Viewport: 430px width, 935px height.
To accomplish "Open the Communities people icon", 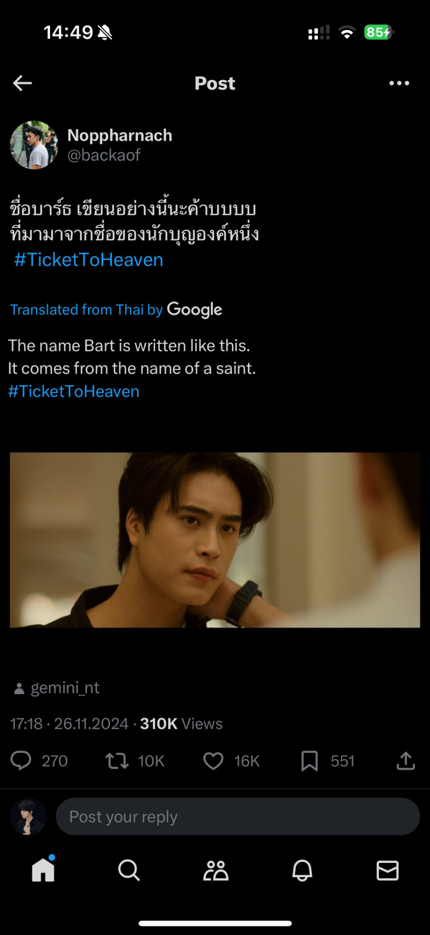I will coord(215,870).
